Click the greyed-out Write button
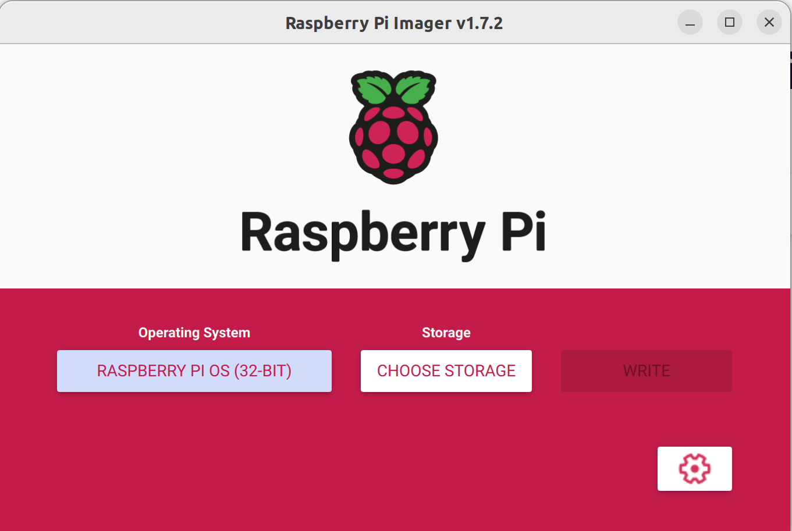The image size is (792, 531). (x=647, y=371)
